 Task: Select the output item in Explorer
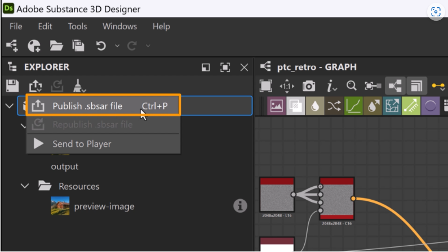(65, 166)
